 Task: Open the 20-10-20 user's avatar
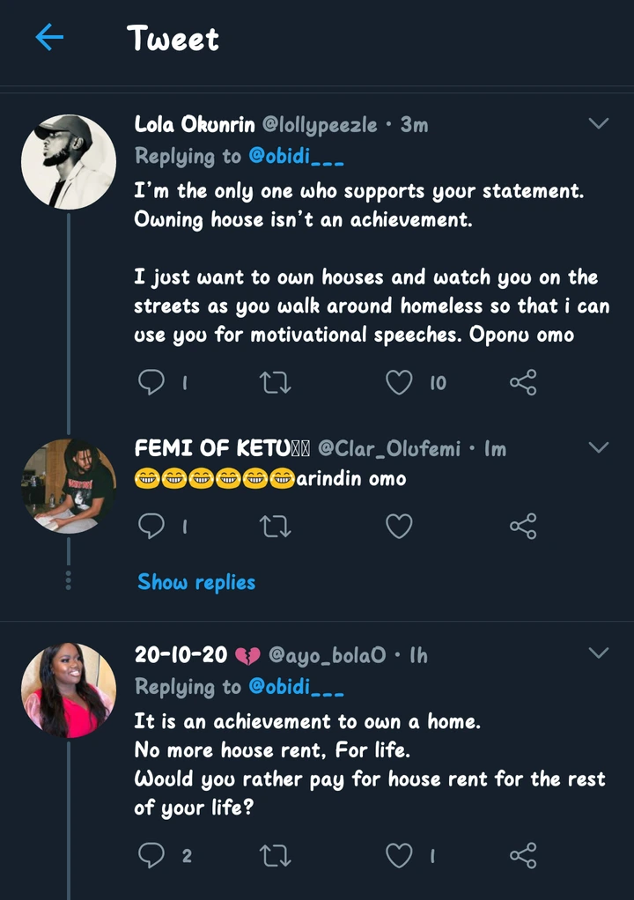click(x=69, y=690)
